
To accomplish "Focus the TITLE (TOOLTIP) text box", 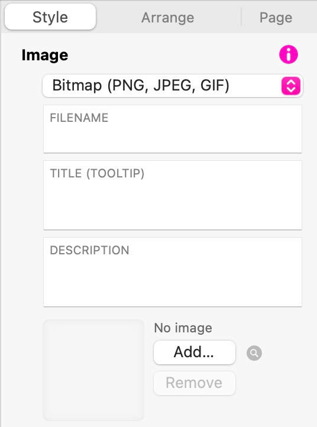I will (x=173, y=195).
